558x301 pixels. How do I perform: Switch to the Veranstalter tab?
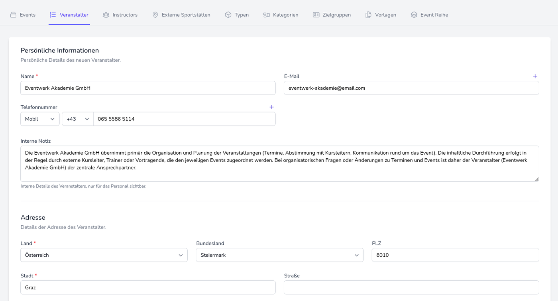pyautogui.click(x=69, y=15)
